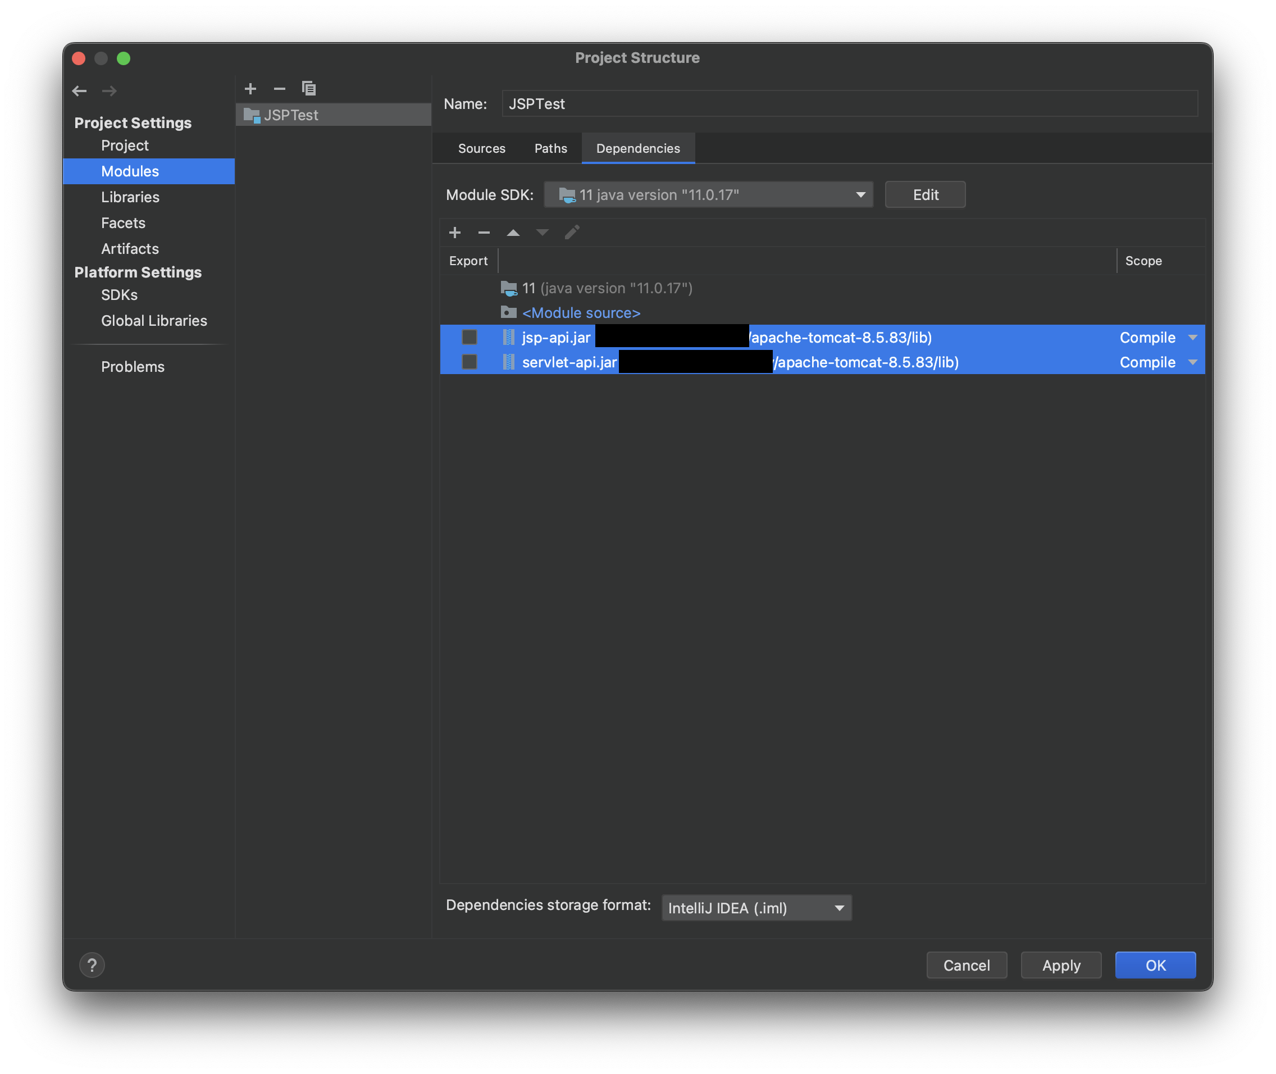Open the Compile scope dropdown for jsp-api.jar
The height and width of the screenshot is (1074, 1276).
(x=1192, y=337)
